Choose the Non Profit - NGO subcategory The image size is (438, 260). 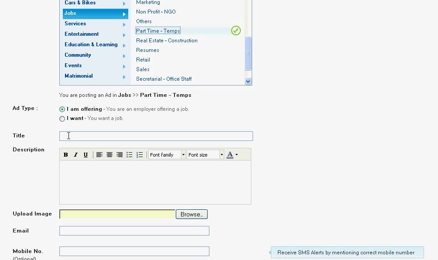pyautogui.click(x=156, y=12)
